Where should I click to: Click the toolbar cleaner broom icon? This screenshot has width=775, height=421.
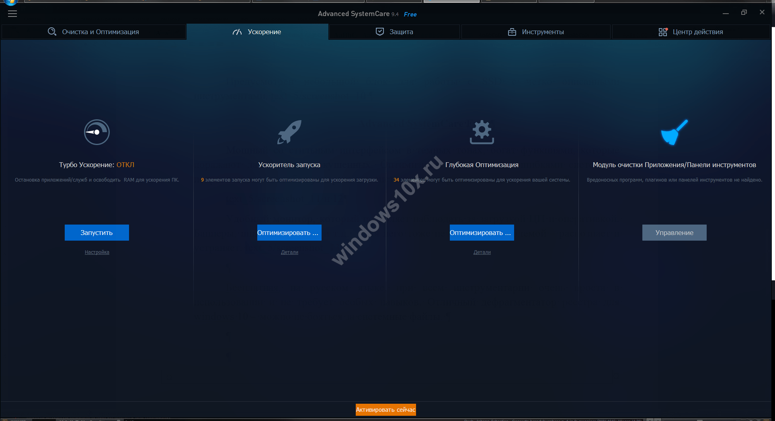675,132
